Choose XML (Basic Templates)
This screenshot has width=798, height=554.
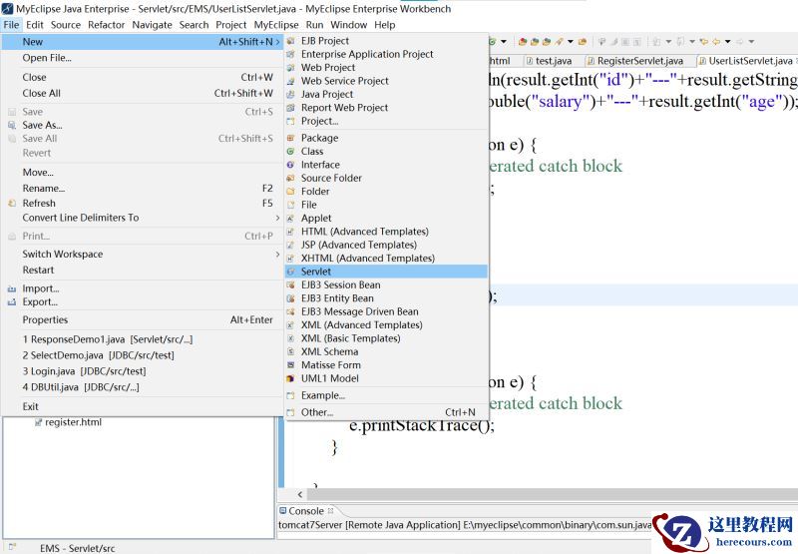click(386, 338)
